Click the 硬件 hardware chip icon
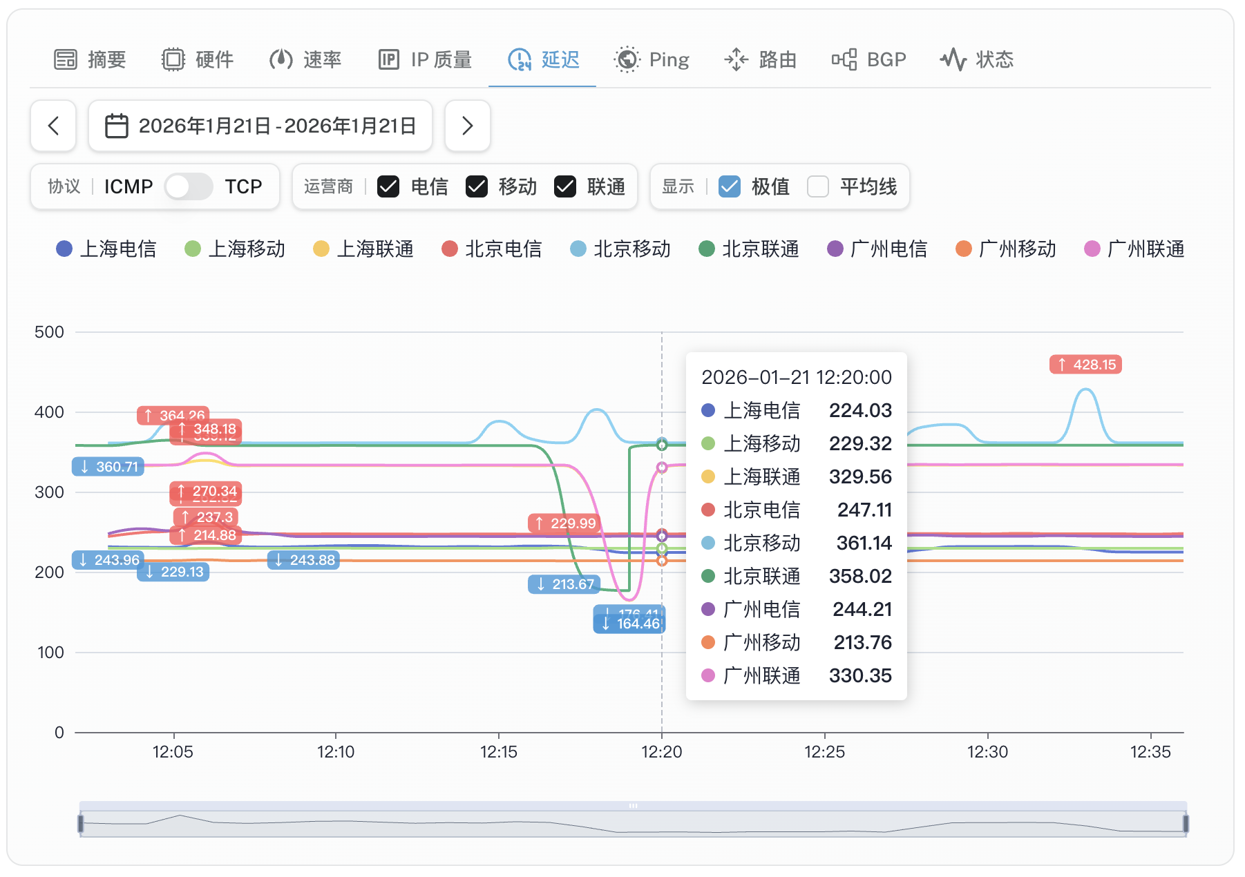This screenshot has width=1245, height=877. coord(173,60)
